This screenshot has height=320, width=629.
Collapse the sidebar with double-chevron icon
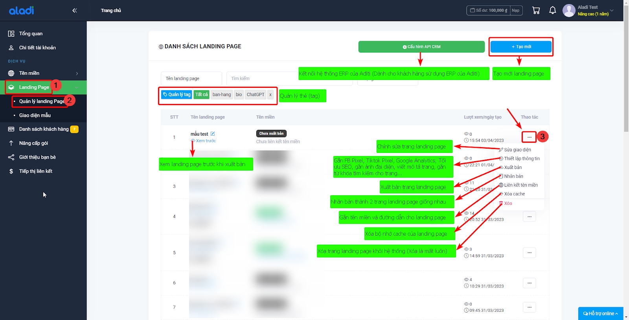coord(75,11)
